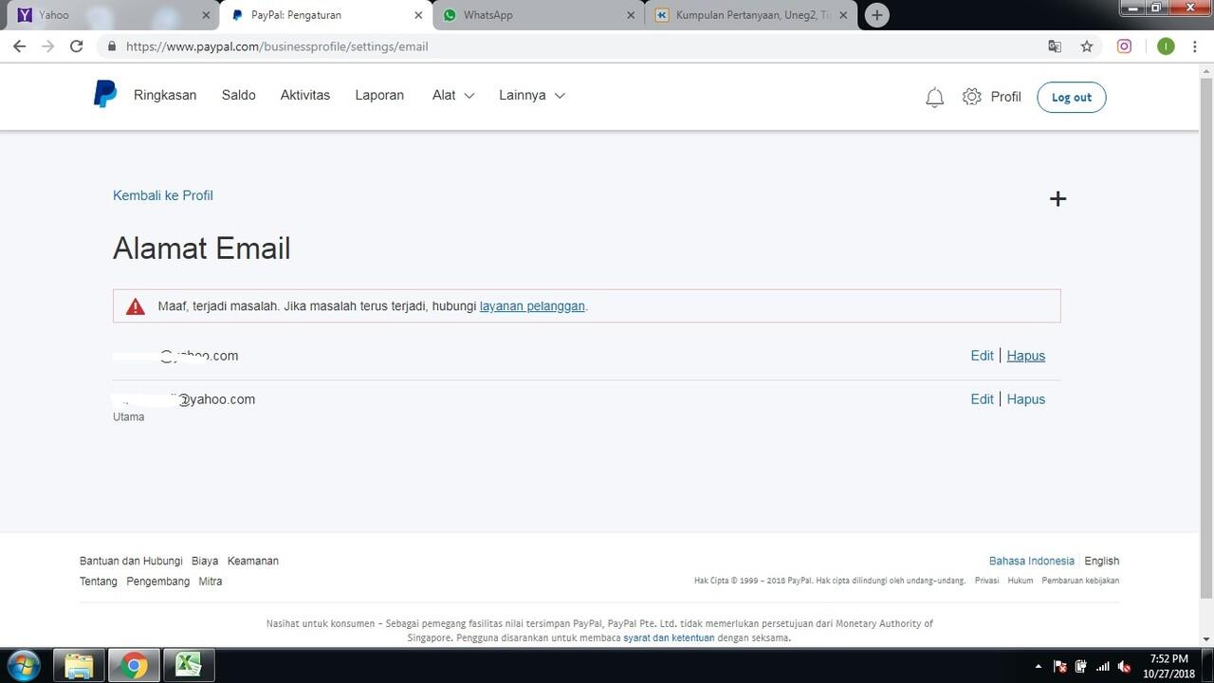Open the Laporan menu item
Screen dimensions: 1214x683
click(x=379, y=95)
